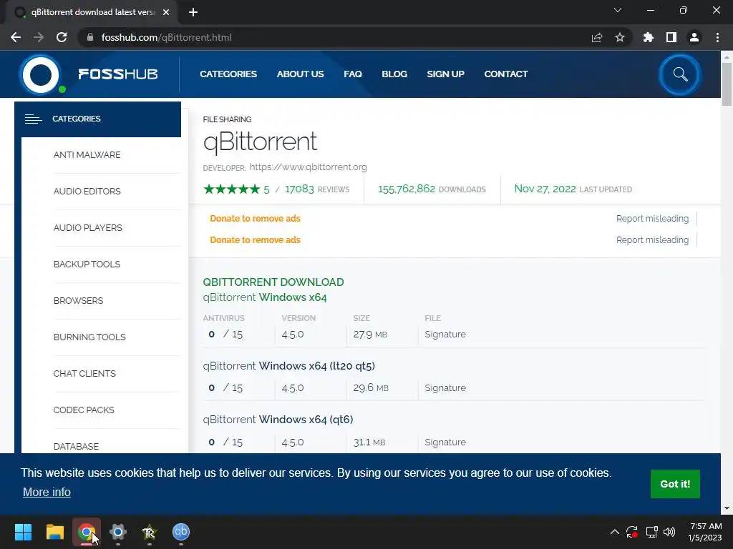Open the Chrome three-dot menu
Screen dimensions: 733x549
point(717,37)
